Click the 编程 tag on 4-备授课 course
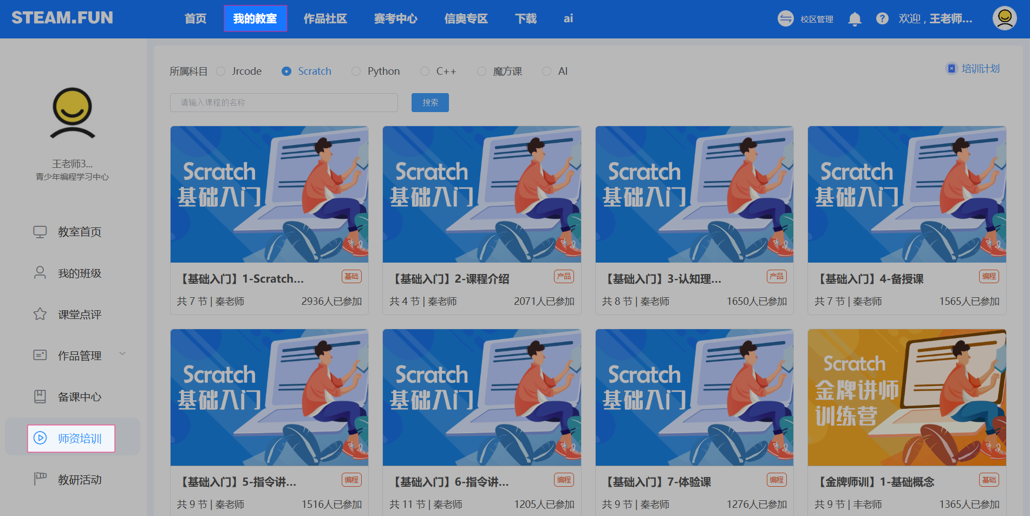This screenshot has height=516, width=1030. point(989,277)
